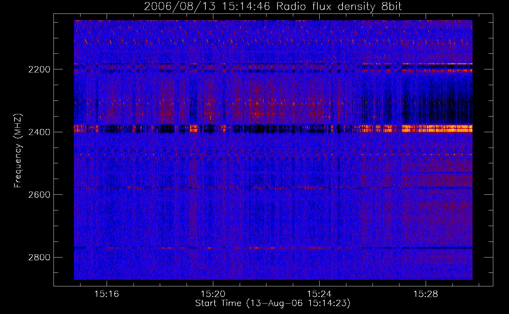Click the 15:24 time tick label

point(319,294)
